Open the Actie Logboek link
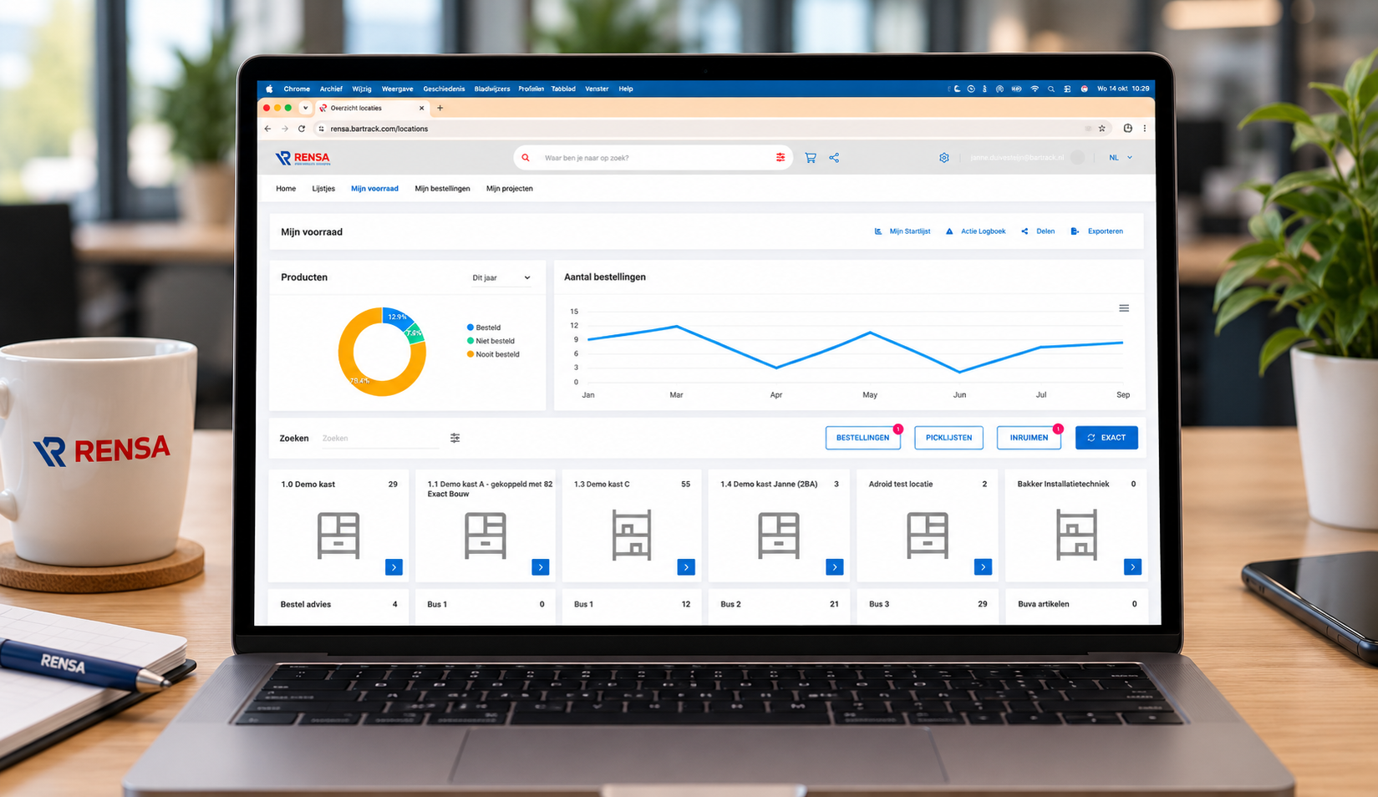 click(975, 231)
